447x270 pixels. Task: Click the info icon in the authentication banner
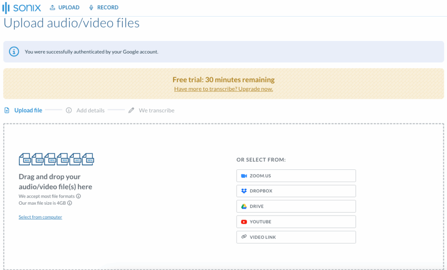pyautogui.click(x=14, y=51)
